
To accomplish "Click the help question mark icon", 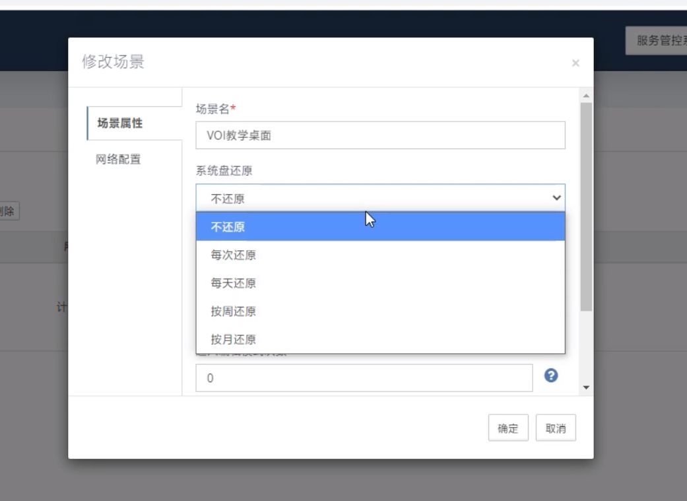I will (x=551, y=376).
